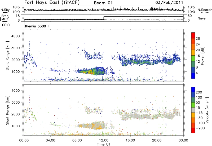This screenshot has height=146, width=212.
Task: Click the '04:00' time tick
Action: [x=50, y=140]
